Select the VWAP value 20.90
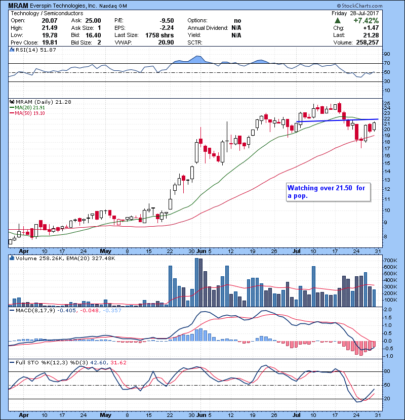This screenshot has width=405, height=420. [x=166, y=43]
